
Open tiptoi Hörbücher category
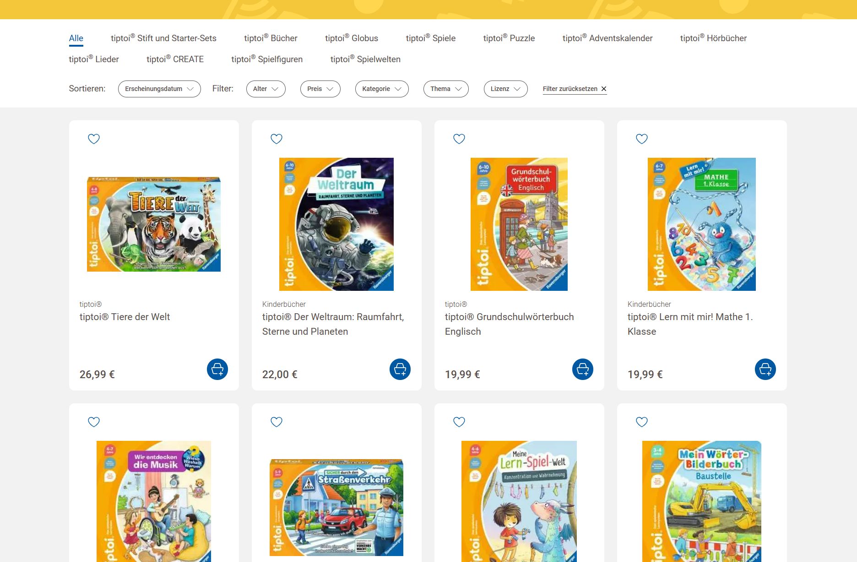(x=713, y=38)
